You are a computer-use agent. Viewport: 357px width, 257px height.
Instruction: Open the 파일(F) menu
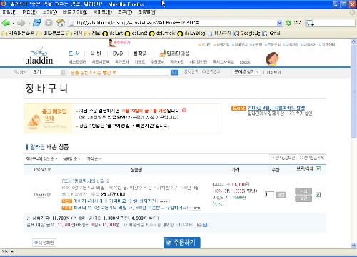(x=9, y=12)
